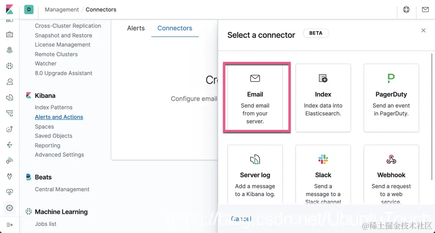Viewport: 435px width, 233px height.
Task: Click Management in the breadcrumb
Action: (62, 9)
